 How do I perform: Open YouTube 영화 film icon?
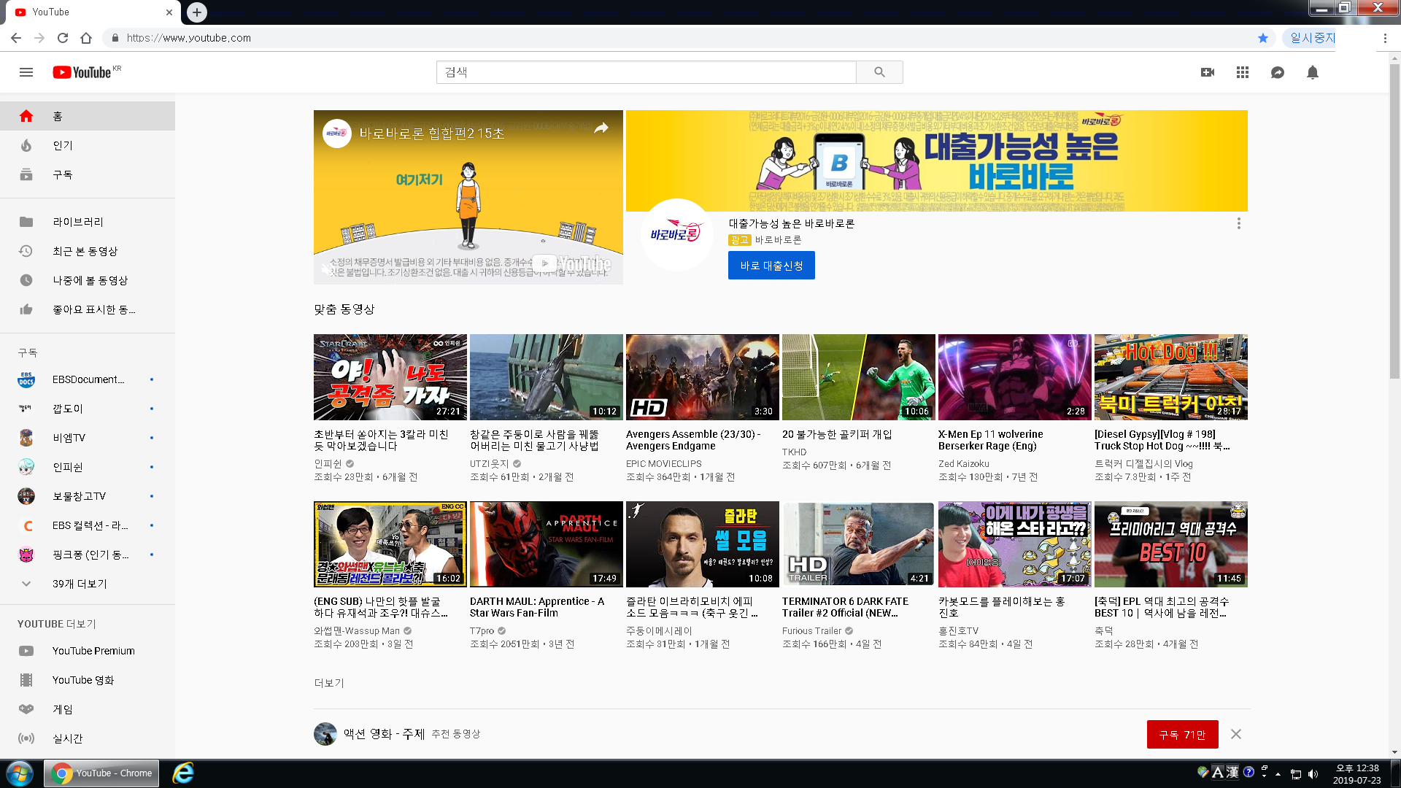(x=26, y=680)
